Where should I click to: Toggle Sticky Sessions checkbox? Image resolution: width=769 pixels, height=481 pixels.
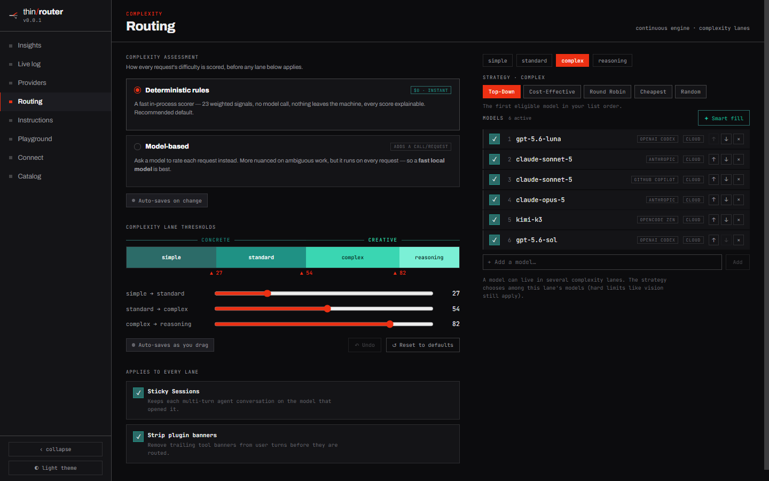138,393
